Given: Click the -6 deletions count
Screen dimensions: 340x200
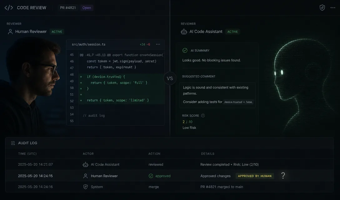Looking at the screenshot, I should coord(148,44).
